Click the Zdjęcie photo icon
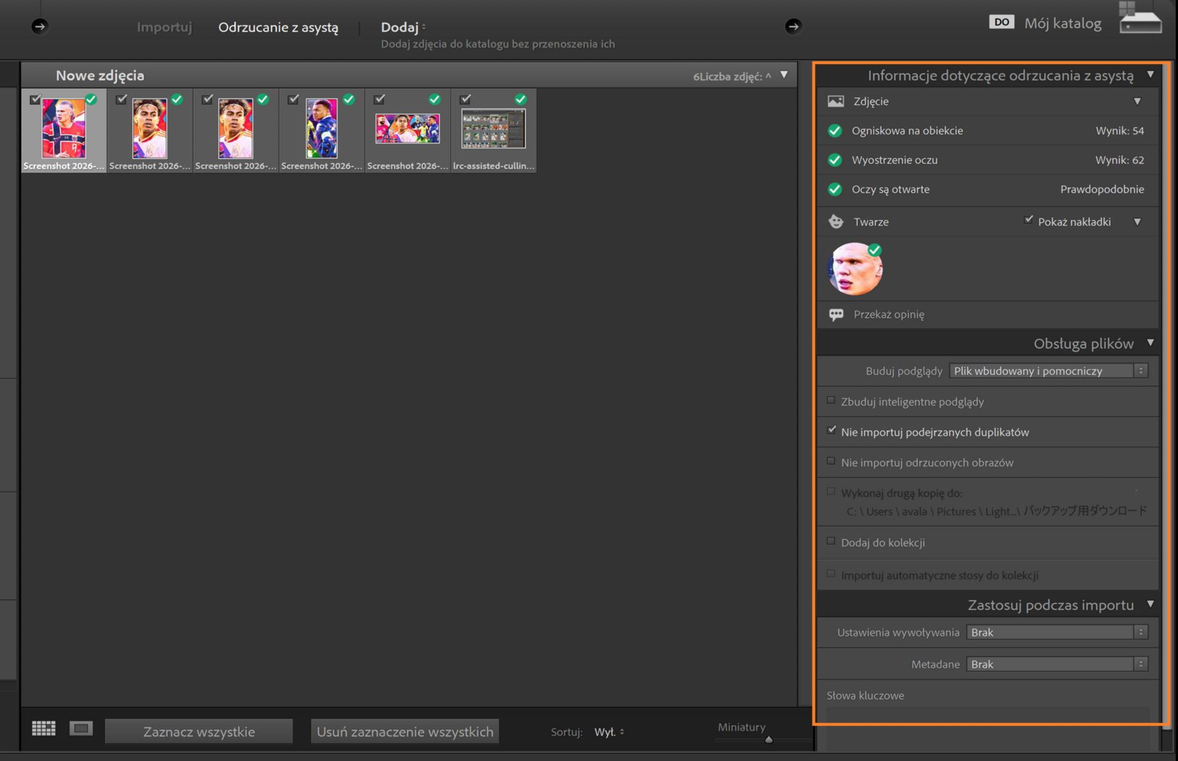 836,101
